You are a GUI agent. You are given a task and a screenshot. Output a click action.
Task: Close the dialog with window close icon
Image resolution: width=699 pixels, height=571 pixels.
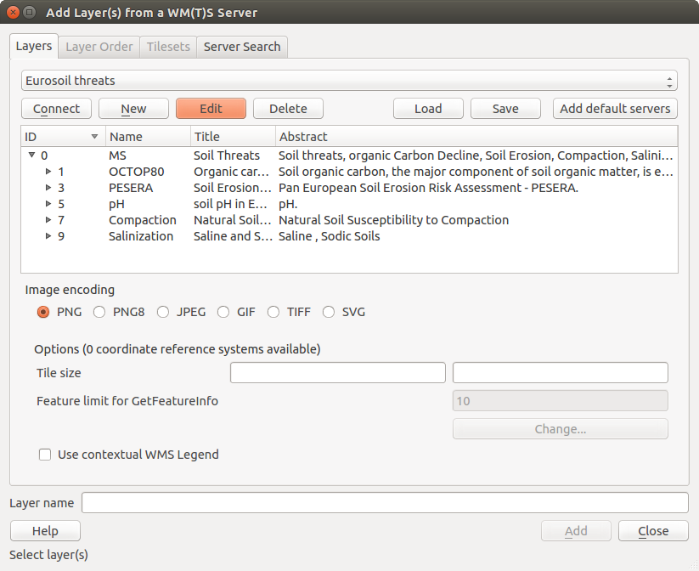click(12, 13)
